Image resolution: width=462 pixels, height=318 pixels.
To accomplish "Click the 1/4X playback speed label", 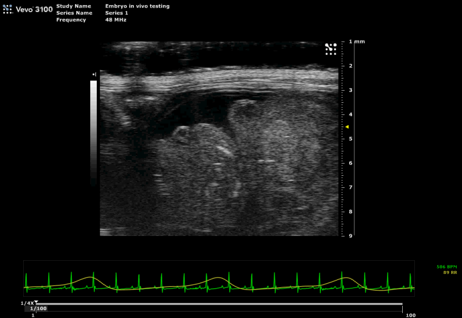I will [27, 303].
